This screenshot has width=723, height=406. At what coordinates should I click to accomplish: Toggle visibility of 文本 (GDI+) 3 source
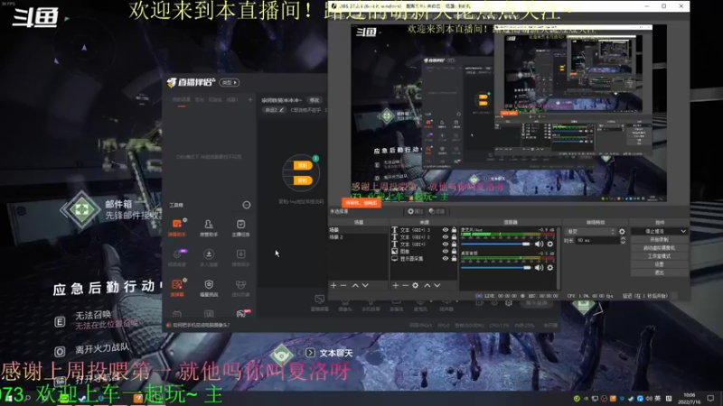coord(445,230)
